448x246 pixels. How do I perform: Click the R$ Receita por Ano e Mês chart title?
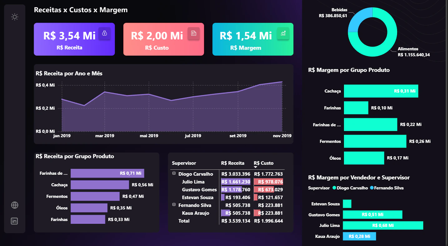(69, 74)
